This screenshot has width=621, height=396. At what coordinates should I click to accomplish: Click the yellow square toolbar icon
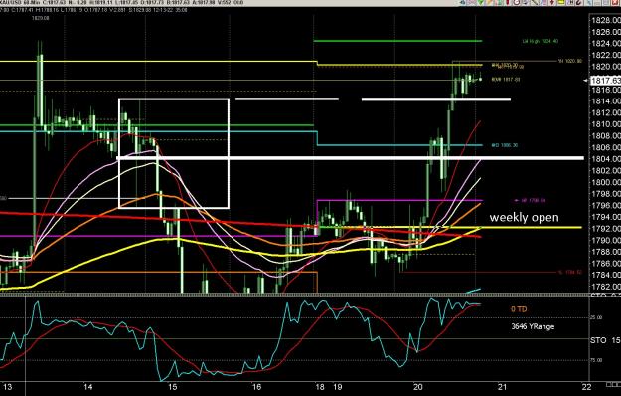tap(561, 2)
